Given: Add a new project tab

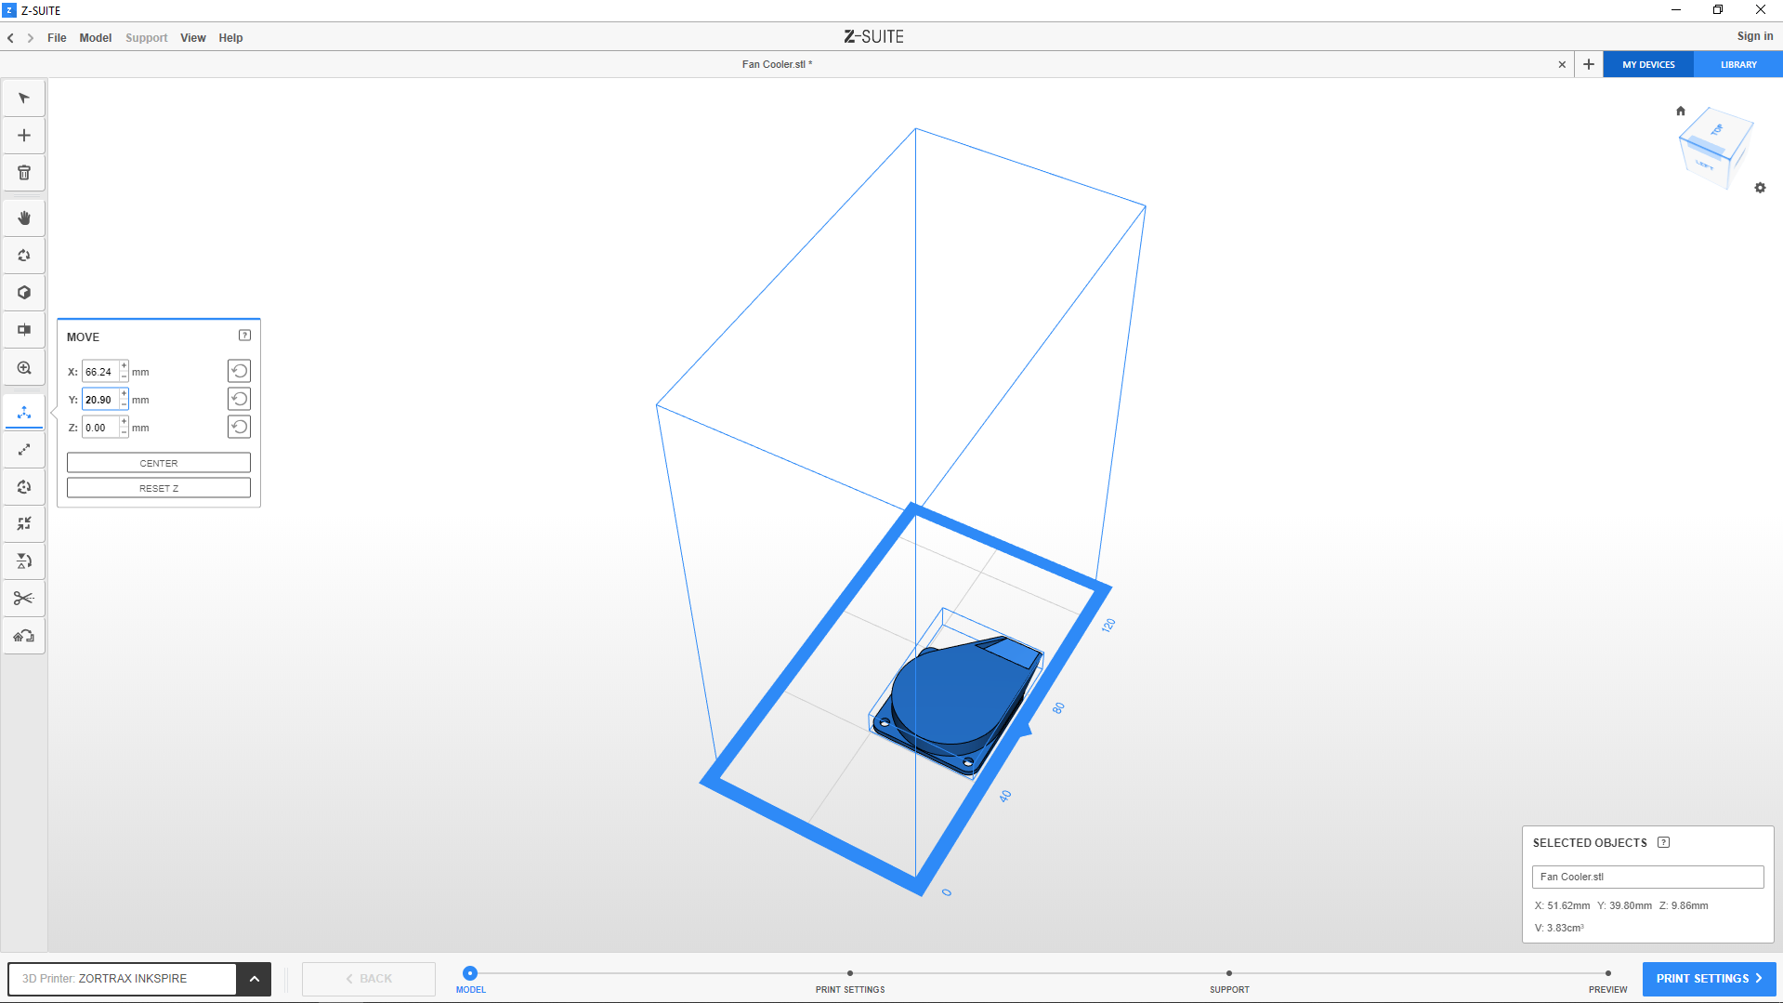Looking at the screenshot, I should (1589, 64).
